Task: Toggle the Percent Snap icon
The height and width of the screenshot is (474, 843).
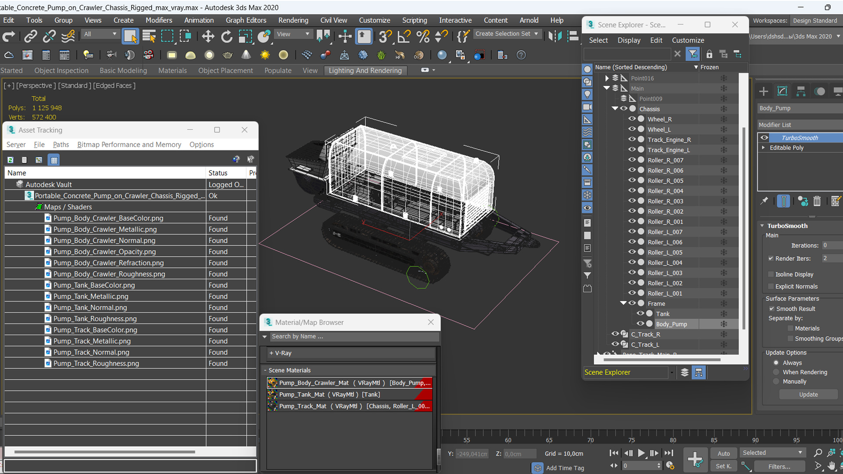Action: point(422,36)
